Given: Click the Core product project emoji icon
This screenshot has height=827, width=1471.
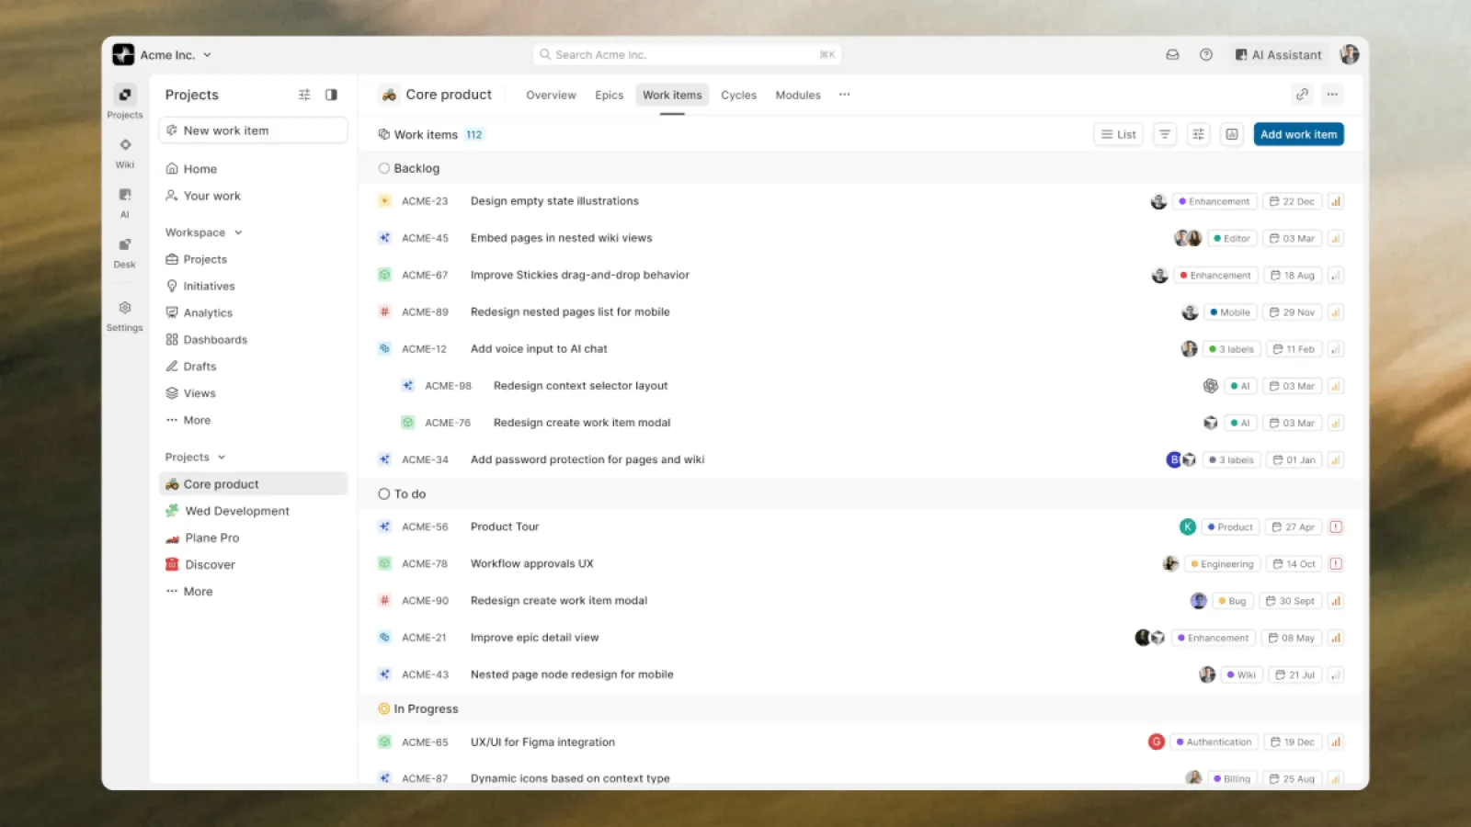Looking at the screenshot, I should (x=389, y=95).
